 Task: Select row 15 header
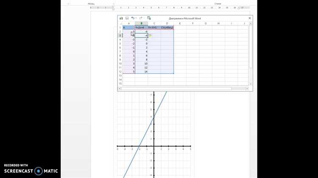pyautogui.click(x=120, y=84)
